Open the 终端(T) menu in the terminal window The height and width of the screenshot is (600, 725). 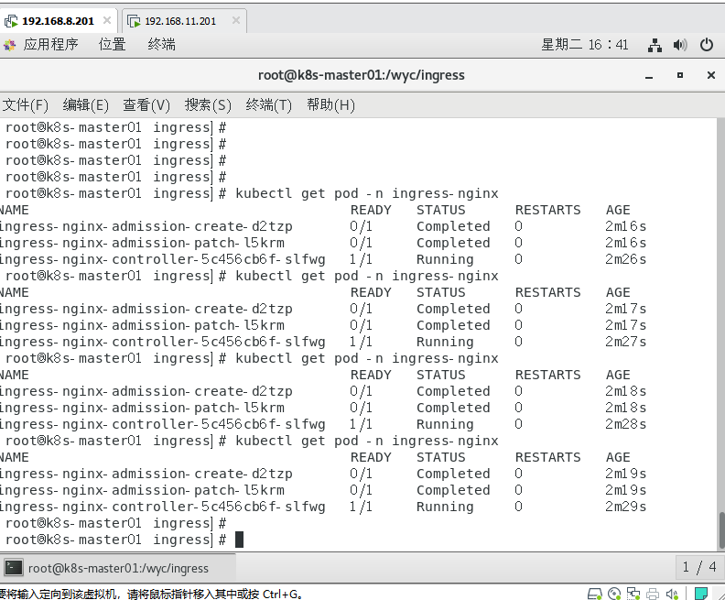268,105
